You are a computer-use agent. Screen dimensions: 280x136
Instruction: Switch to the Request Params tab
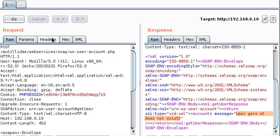point(27,39)
